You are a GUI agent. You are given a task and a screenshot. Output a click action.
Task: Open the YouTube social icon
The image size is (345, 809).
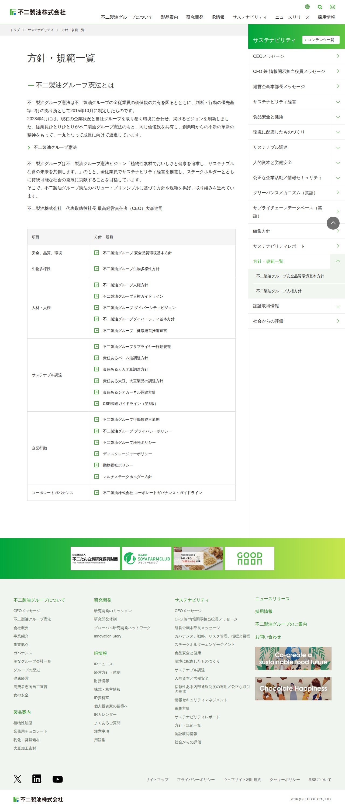pyautogui.click(x=58, y=779)
